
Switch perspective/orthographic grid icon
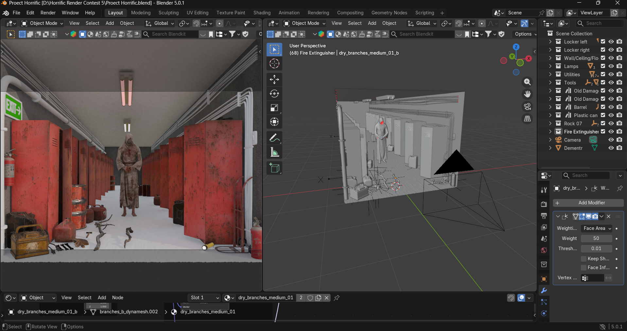pyautogui.click(x=527, y=119)
